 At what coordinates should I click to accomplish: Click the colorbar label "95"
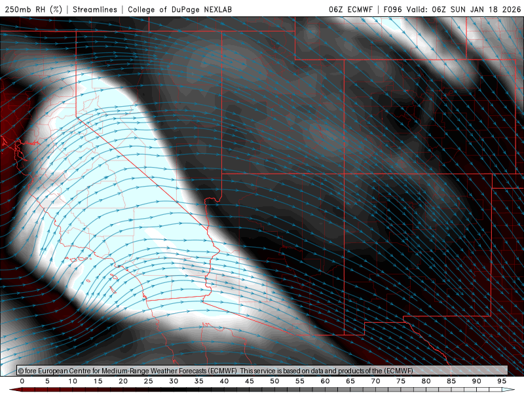(x=502, y=381)
